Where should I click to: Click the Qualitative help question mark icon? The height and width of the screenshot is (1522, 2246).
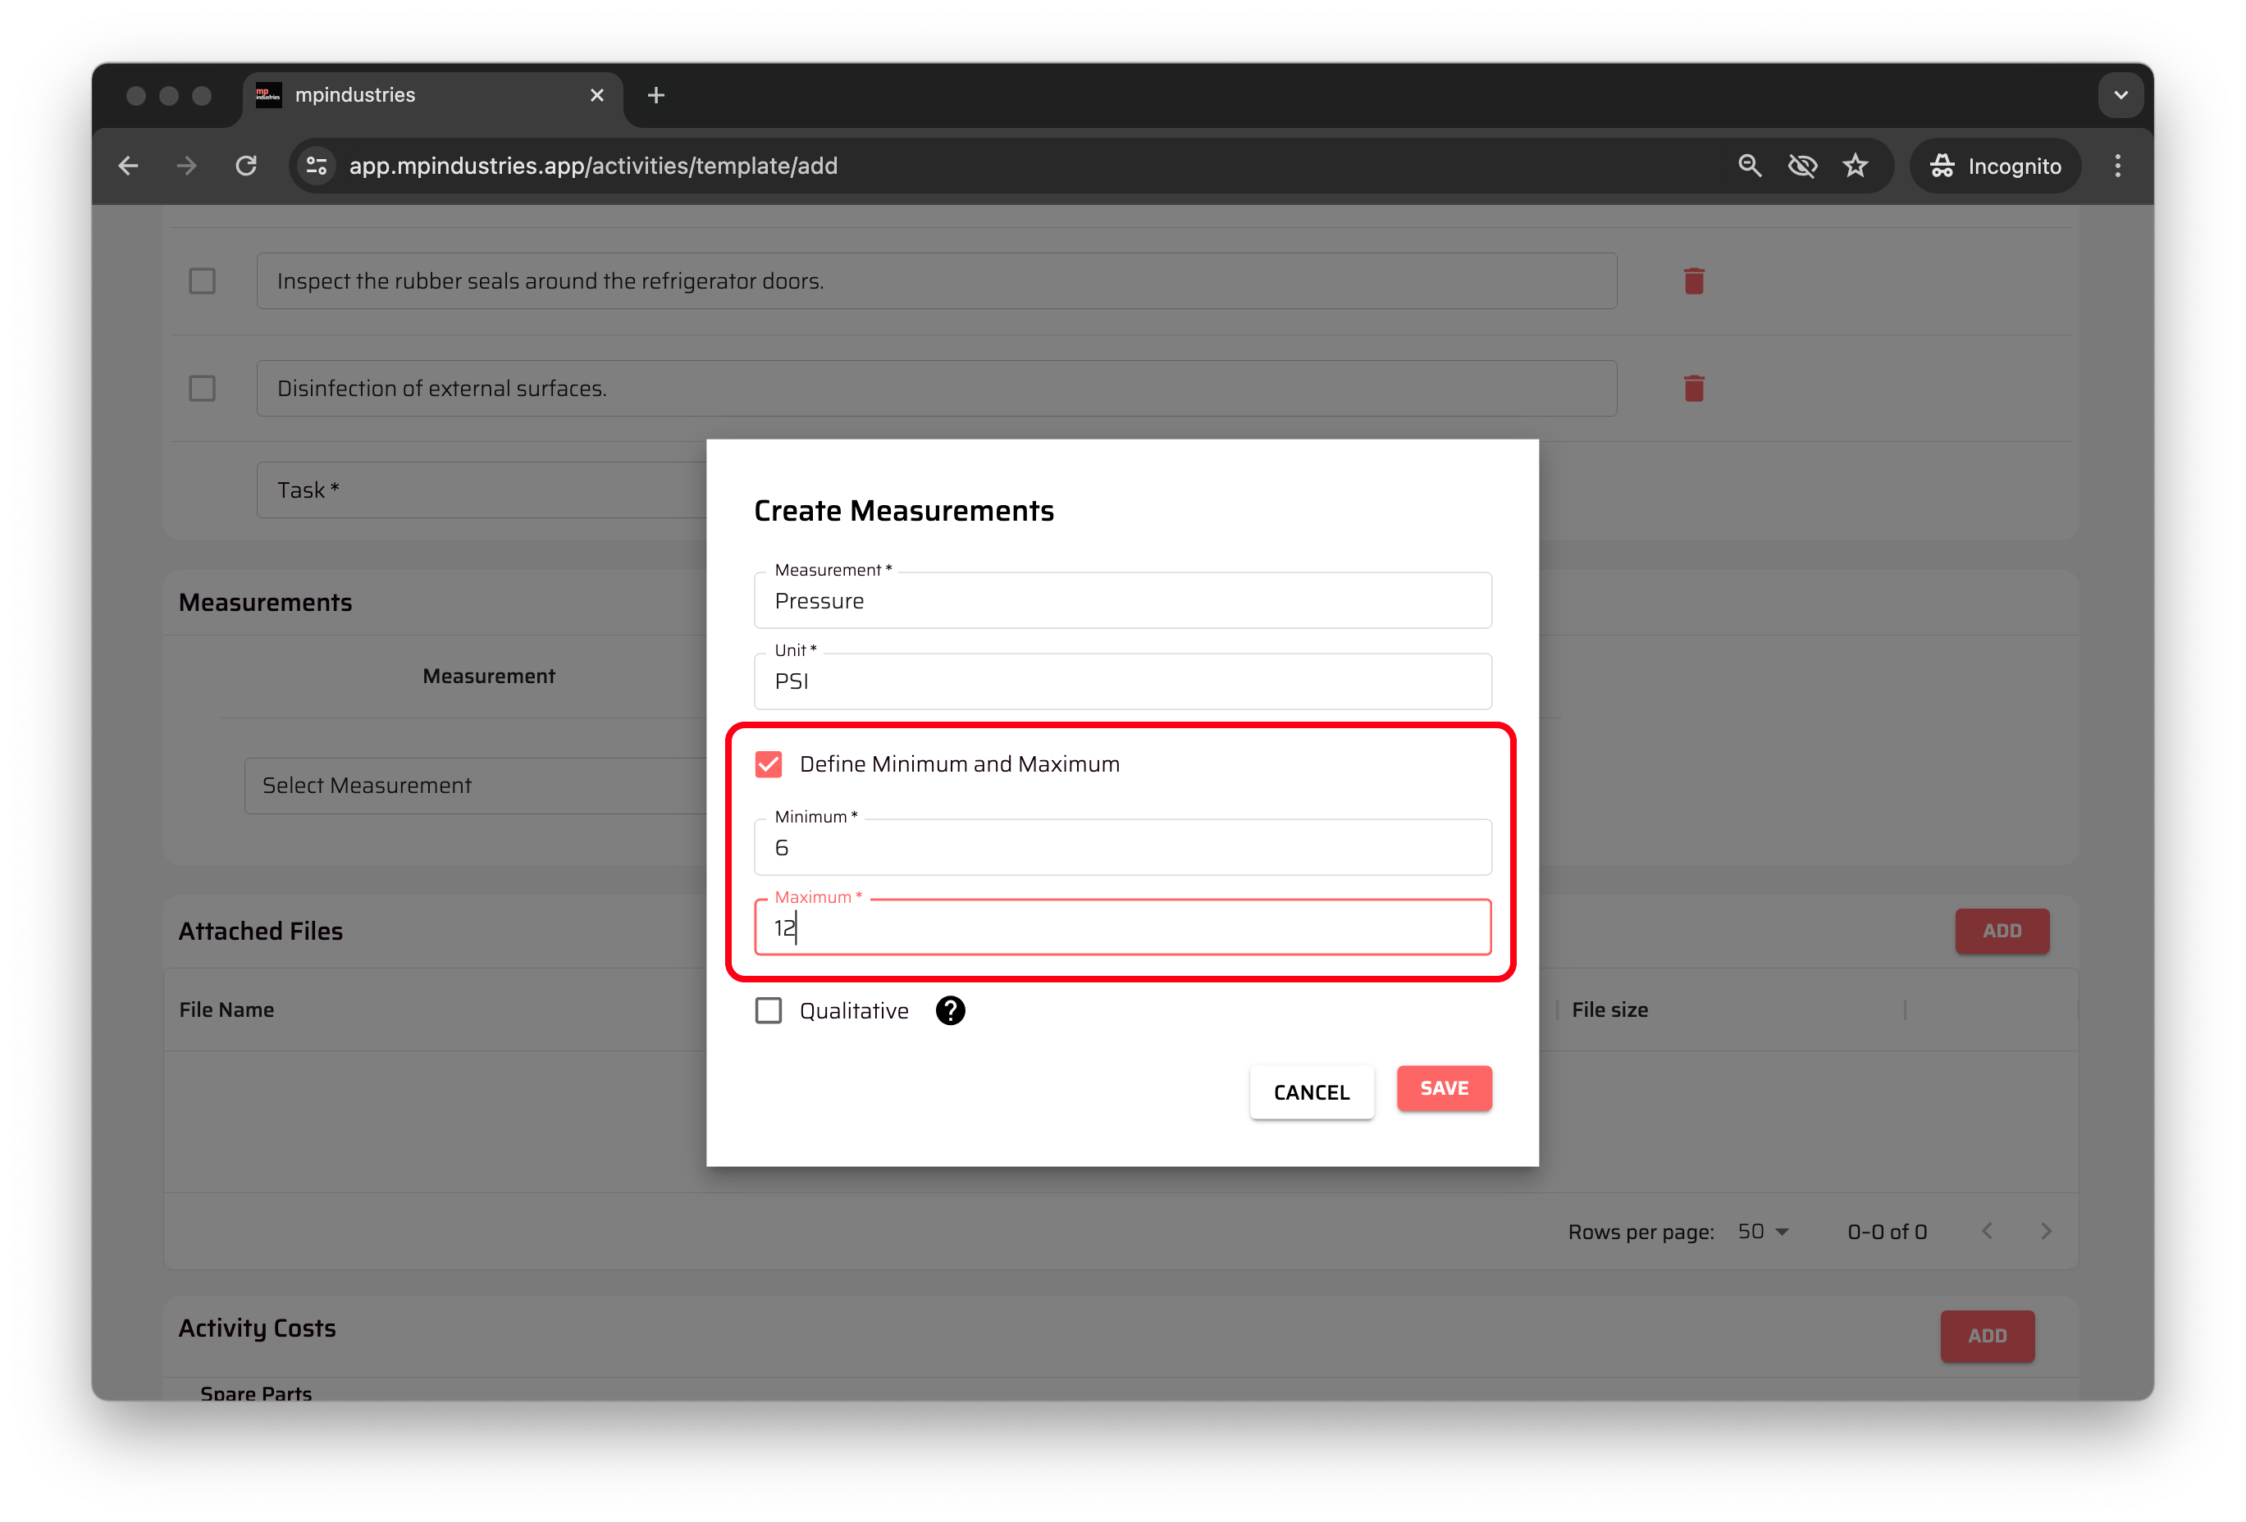pos(950,1011)
